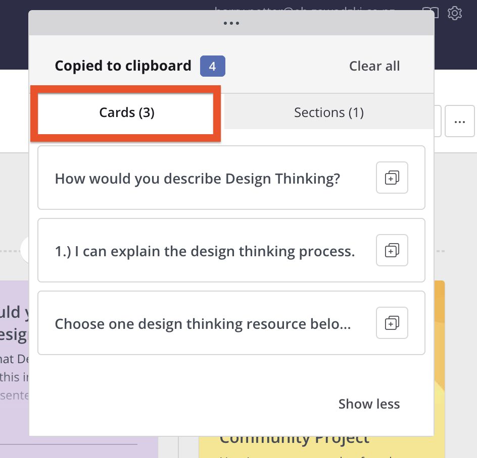Image resolution: width=477 pixels, height=458 pixels.
Task: Select '1.) I can explain the design thinking process.' text
Action: pyautogui.click(x=205, y=251)
